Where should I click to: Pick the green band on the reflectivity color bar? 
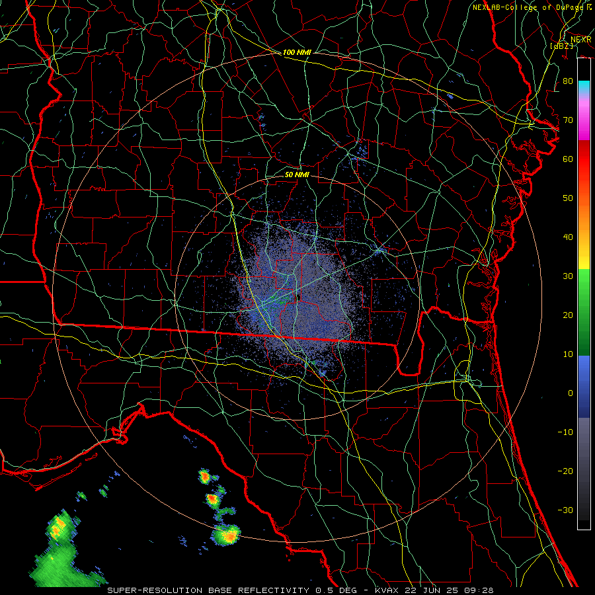click(584, 312)
